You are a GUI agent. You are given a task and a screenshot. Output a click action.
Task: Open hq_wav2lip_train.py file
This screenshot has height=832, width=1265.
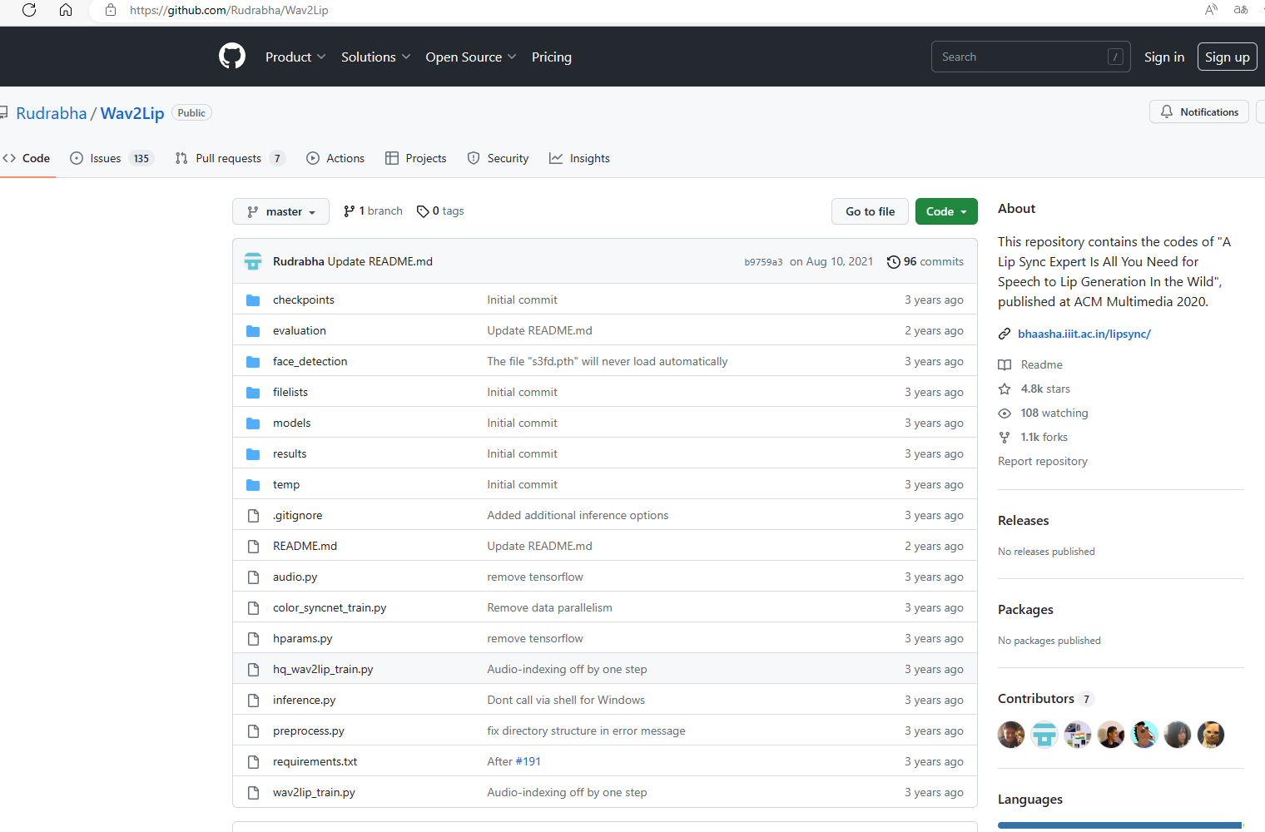(x=323, y=670)
